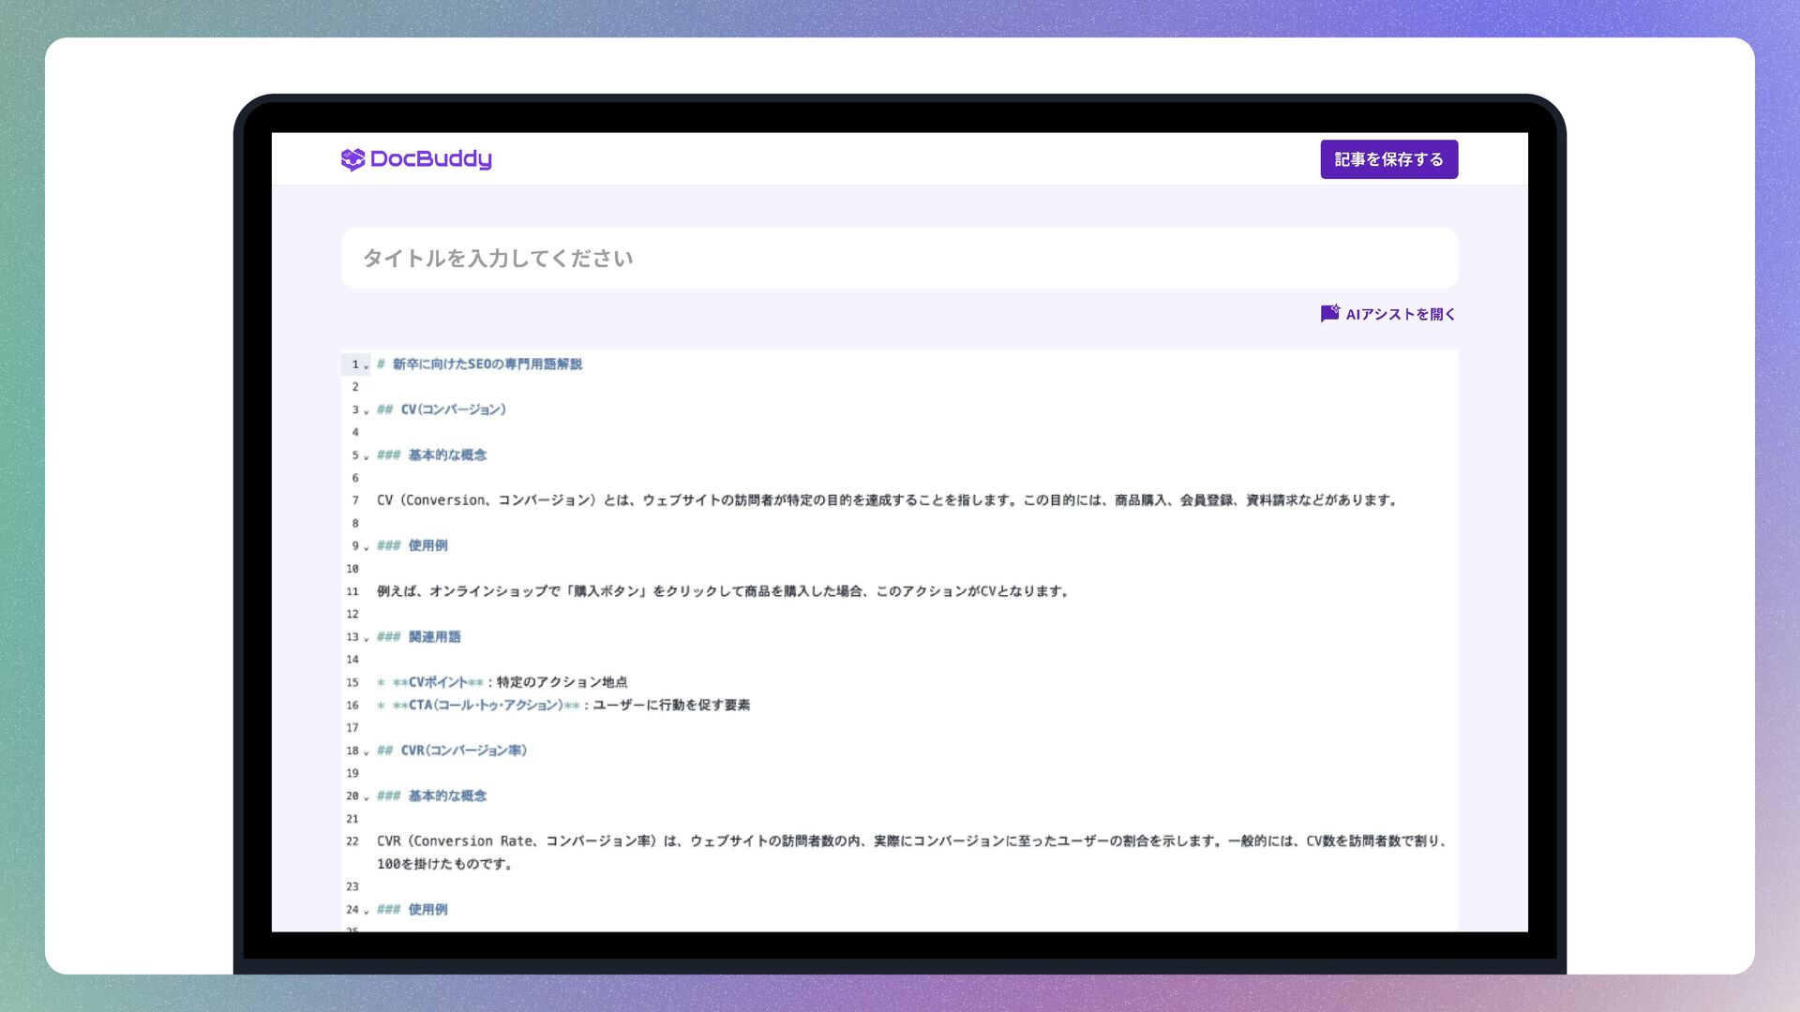The width and height of the screenshot is (1800, 1012).
Task: Click the AI assist chat sparkle icon
Action: pos(1329,314)
